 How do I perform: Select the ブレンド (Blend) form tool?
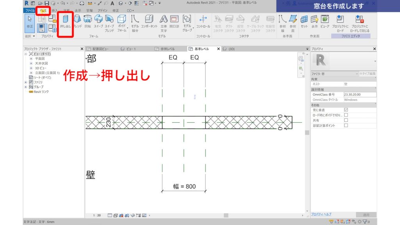pyautogui.click(x=77, y=23)
